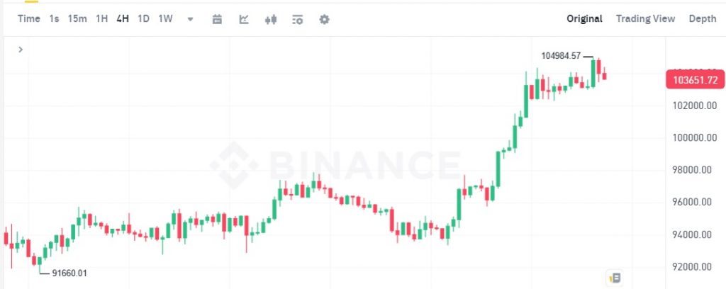Select the 15m interval
This screenshot has width=726, height=289.
tap(77, 19)
